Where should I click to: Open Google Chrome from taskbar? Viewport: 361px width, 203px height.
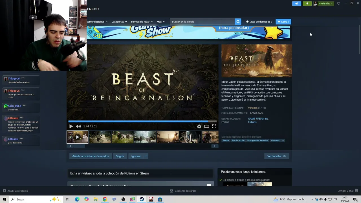click(105, 199)
